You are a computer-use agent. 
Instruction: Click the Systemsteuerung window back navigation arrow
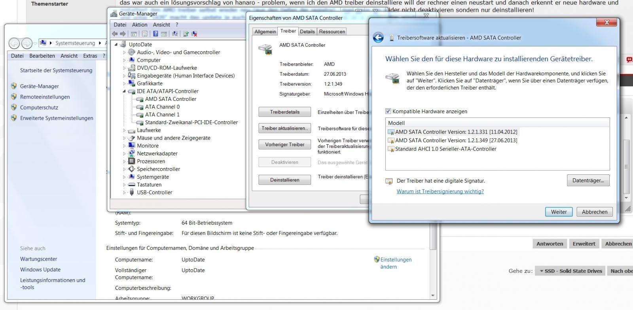[x=14, y=43]
